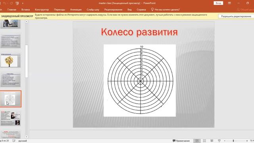Switch to the Конструктор tab
Image resolution: width=254 pixels, height=143 pixels.
(42, 10)
